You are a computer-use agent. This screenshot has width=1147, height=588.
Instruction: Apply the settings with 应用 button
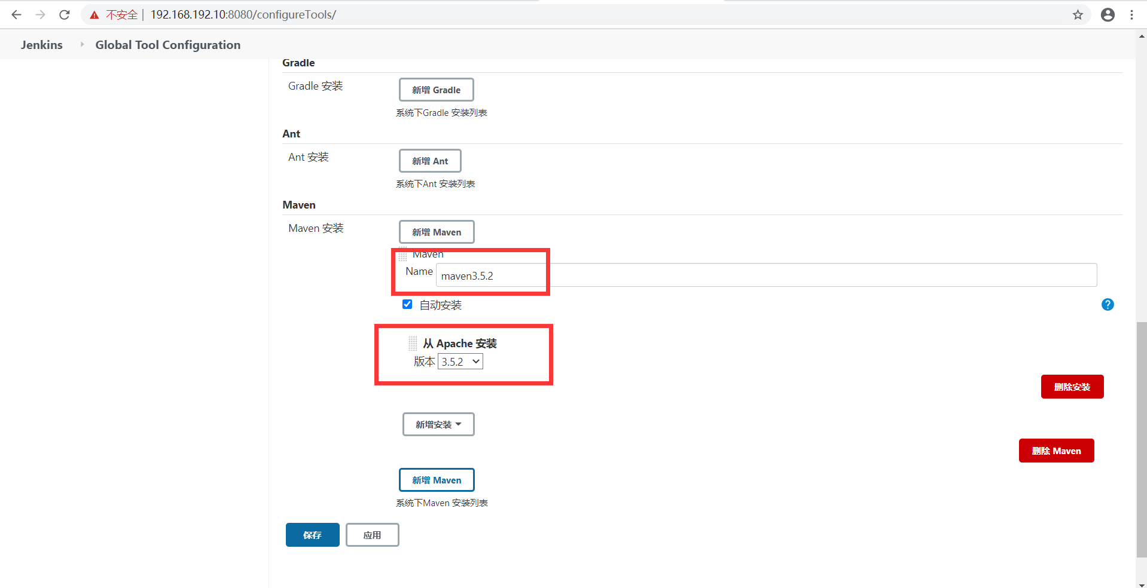[x=373, y=535]
